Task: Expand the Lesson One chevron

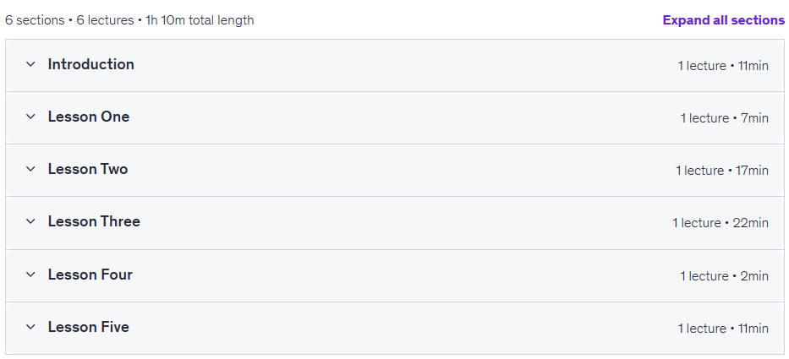Action: point(30,117)
